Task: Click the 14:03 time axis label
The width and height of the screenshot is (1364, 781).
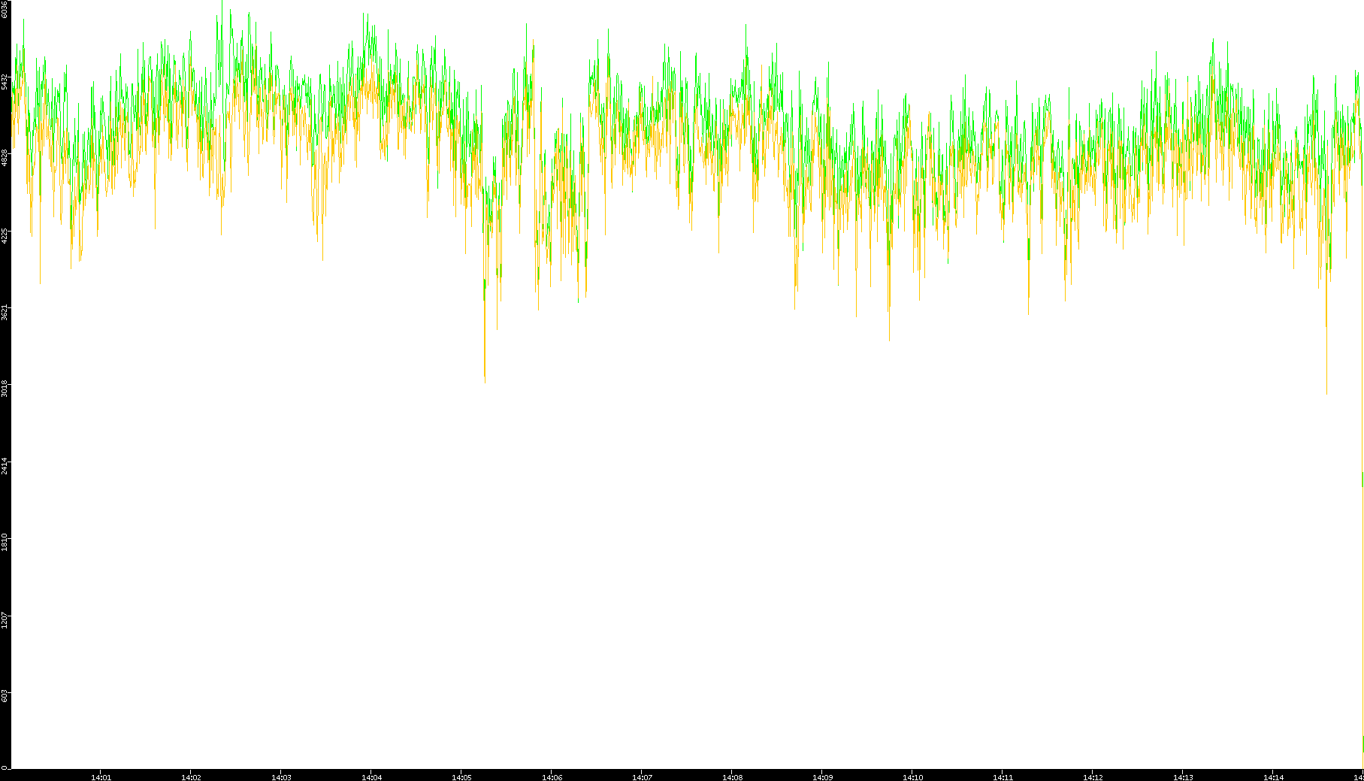Action: tap(281, 777)
